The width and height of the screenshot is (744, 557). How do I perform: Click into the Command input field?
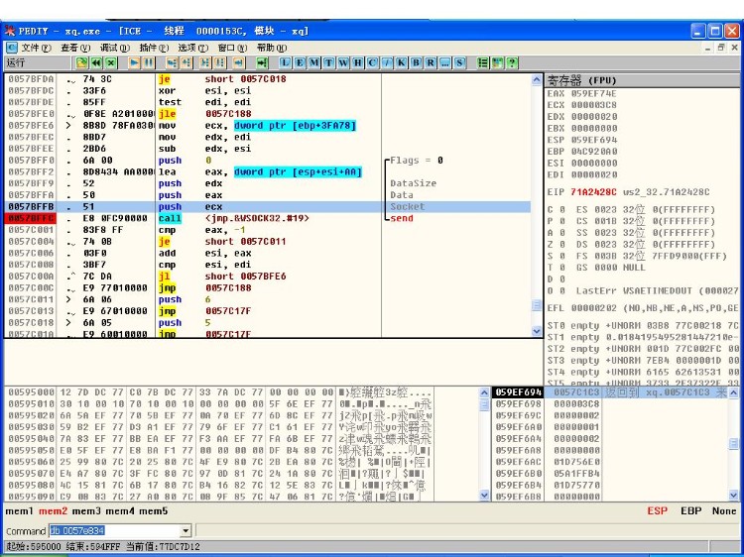pyautogui.click(x=115, y=530)
